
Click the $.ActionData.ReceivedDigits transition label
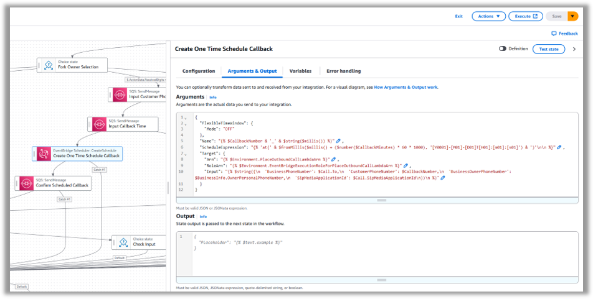[x=146, y=80]
